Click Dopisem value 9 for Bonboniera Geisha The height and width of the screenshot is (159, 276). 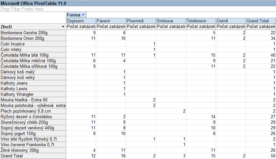click(x=81, y=33)
